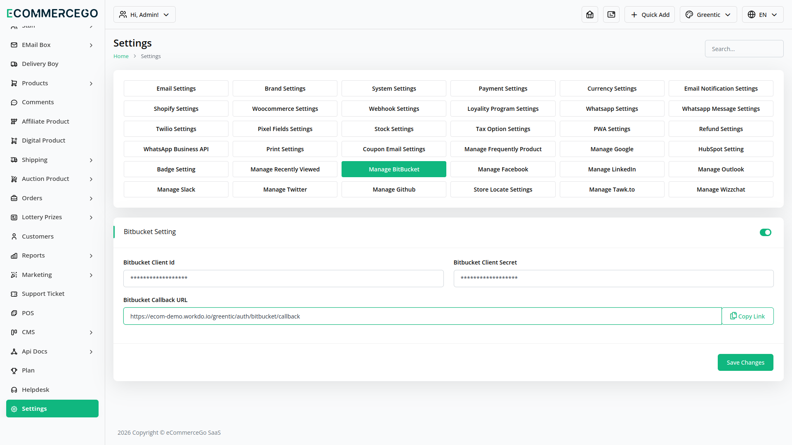792x445 pixels.
Task: Expand the CMS sidebar chevron
Action: coord(91,333)
